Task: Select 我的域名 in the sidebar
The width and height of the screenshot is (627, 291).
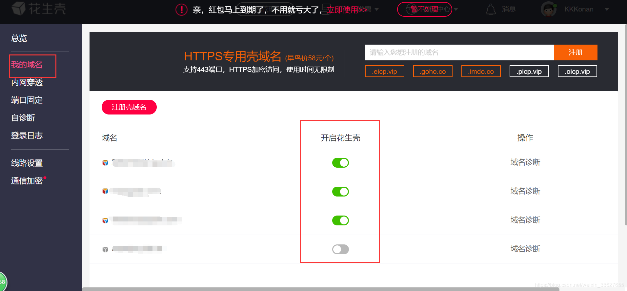Action: click(27, 65)
